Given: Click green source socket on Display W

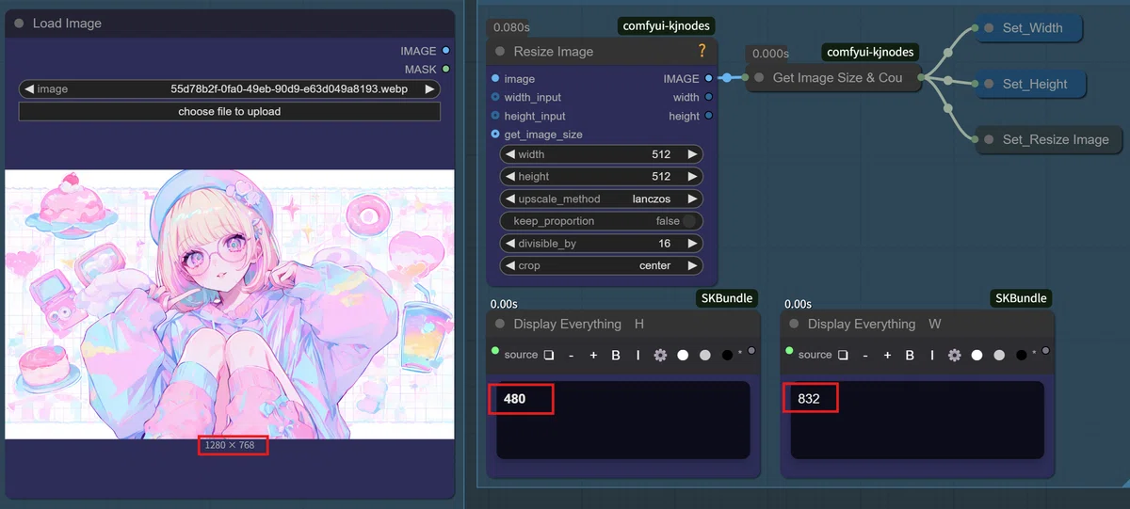Looking at the screenshot, I should (789, 351).
